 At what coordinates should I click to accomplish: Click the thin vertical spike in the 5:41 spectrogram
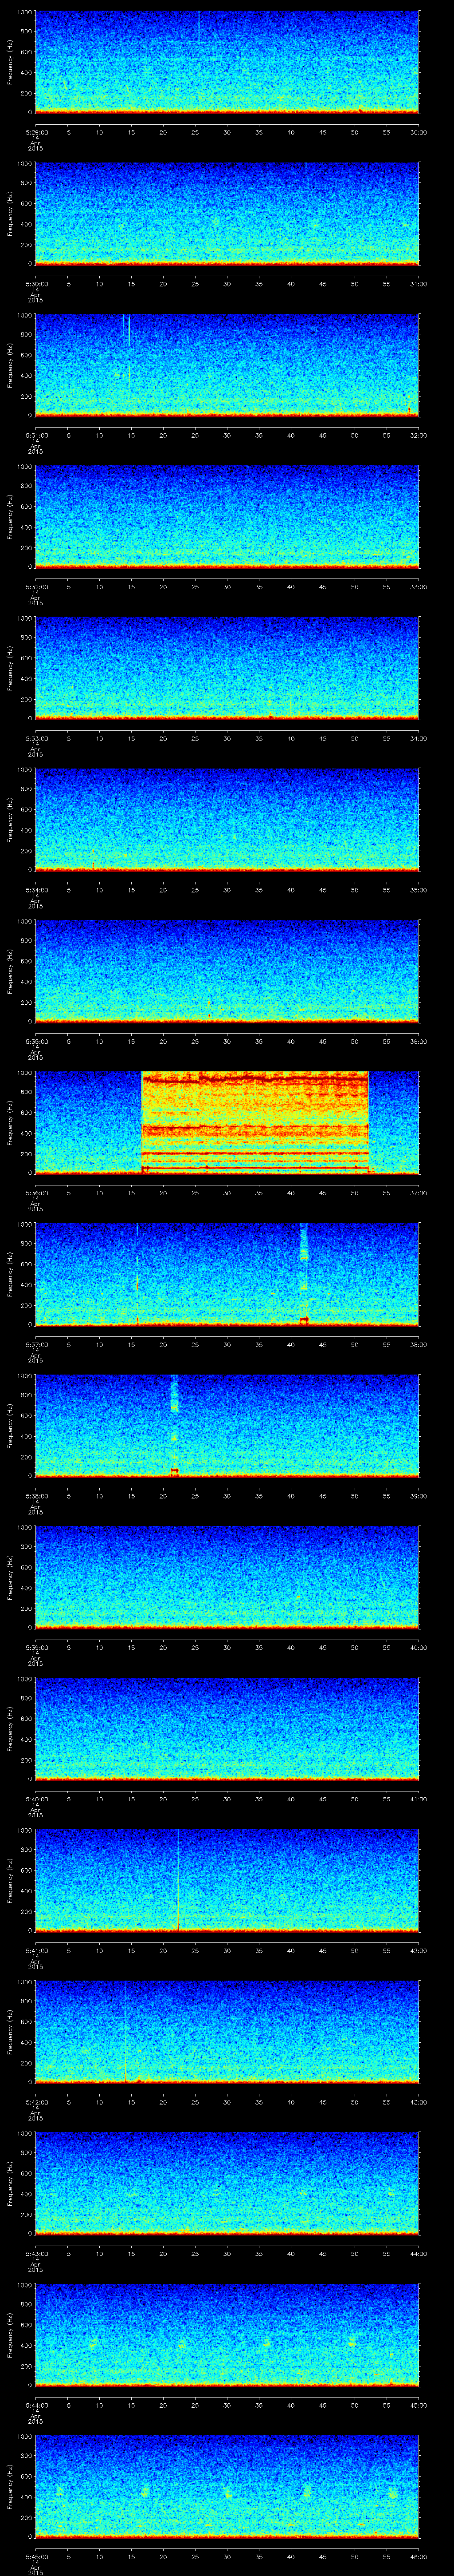tap(178, 1880)
